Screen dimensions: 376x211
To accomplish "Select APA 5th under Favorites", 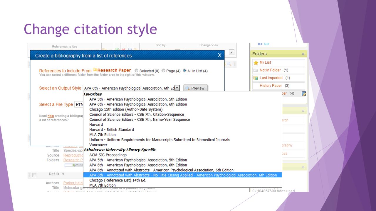I will (x=138, y=99).
